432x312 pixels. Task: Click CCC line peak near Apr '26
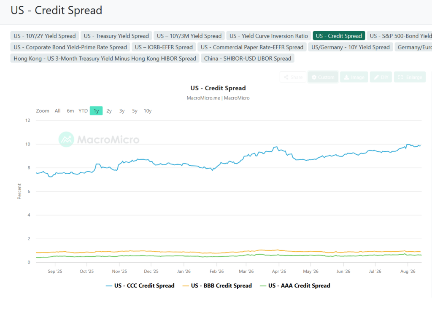pyautogui.click(x=276, y=147)
